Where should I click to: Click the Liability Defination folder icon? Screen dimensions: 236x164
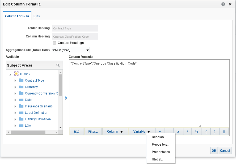pyautogui.click(x=21, y=119)
